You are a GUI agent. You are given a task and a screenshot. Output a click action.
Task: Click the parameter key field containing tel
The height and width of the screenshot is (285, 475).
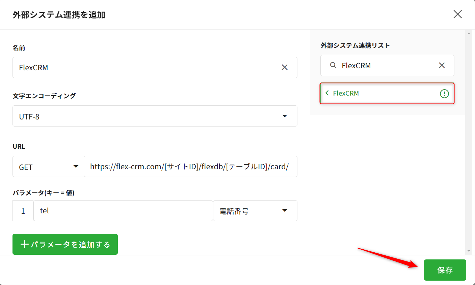pyautogui.click(x=123, y=211)
